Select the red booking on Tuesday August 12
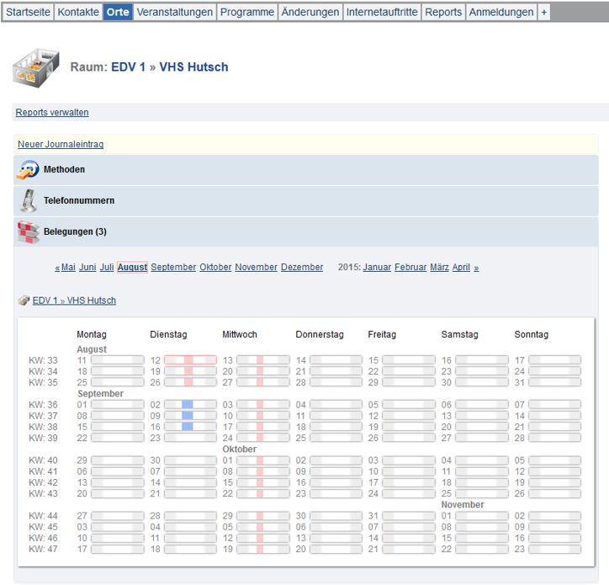 tap(189, 360)
